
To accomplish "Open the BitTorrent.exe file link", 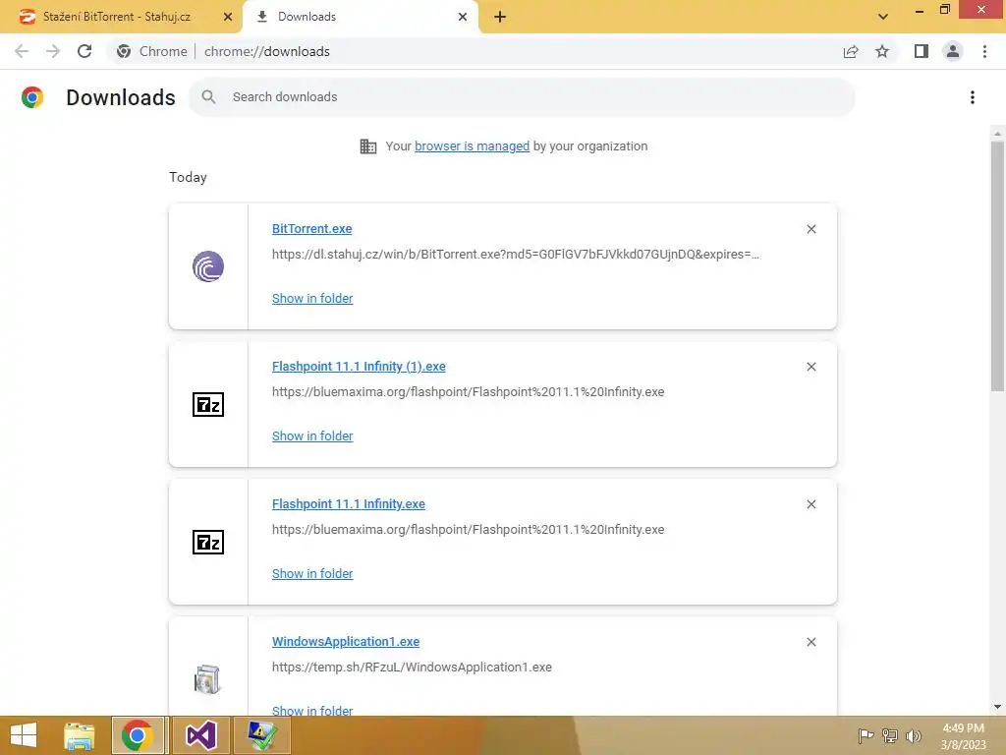I will [x=311, y=228].
